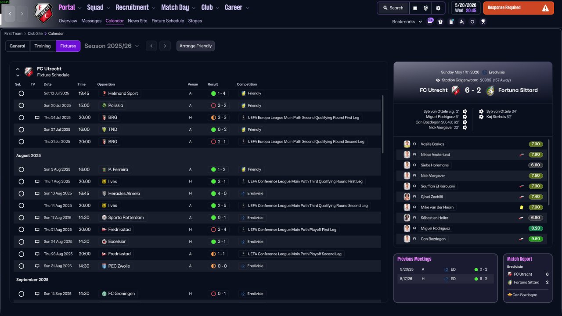Click the Fortuna Sittard crest in match summary
The height and width of the screenshot is (316, 562).
point(490,90)
